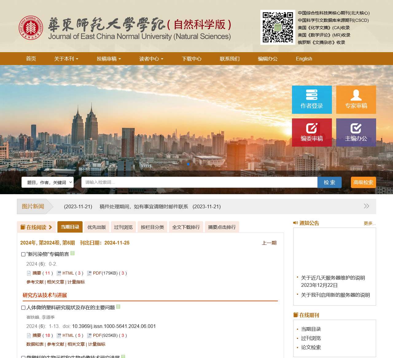Tick the checkbox for "新污染物"专辑前言
This screenshot has height=358, width=393.
pos(23,254)
